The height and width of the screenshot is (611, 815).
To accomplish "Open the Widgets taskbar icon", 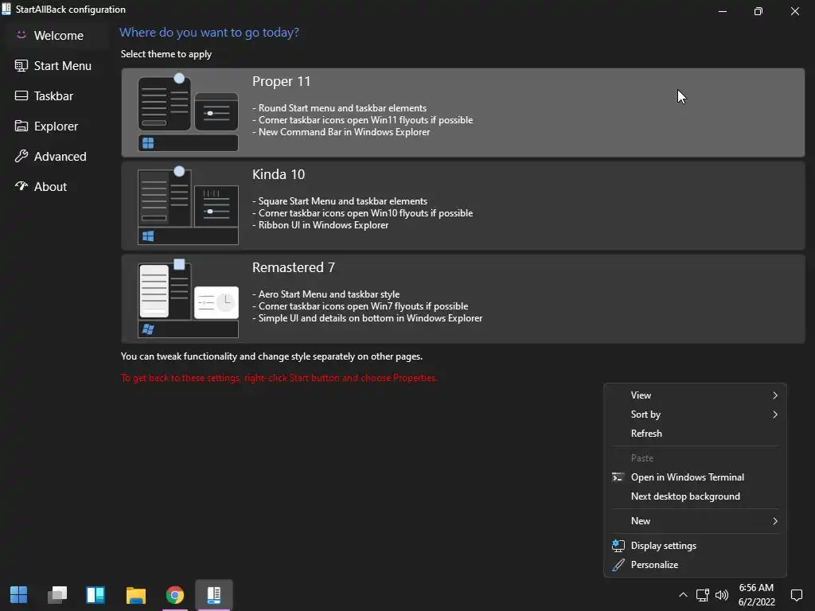I will (x=96, y=595).
